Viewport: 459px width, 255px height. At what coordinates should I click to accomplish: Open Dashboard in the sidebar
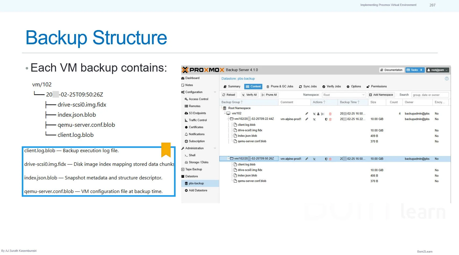190,78
